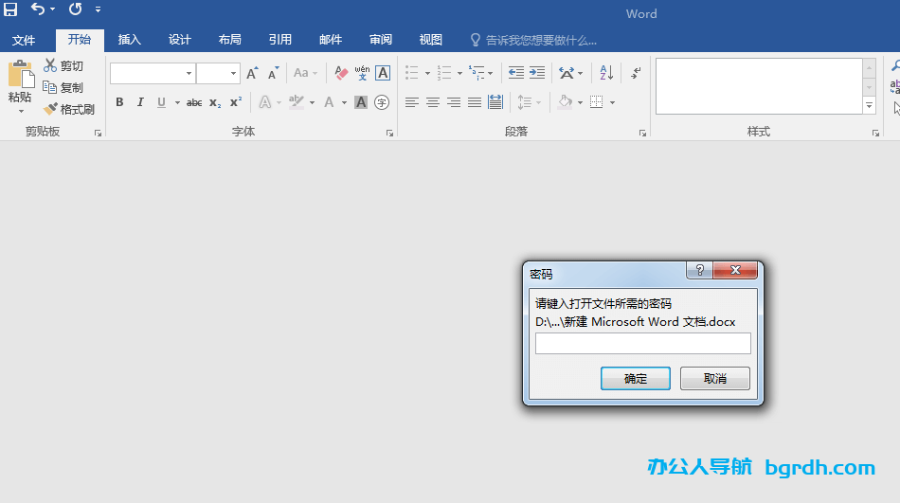Expand the 粘贴 options arrow

[x=21, y=111]
